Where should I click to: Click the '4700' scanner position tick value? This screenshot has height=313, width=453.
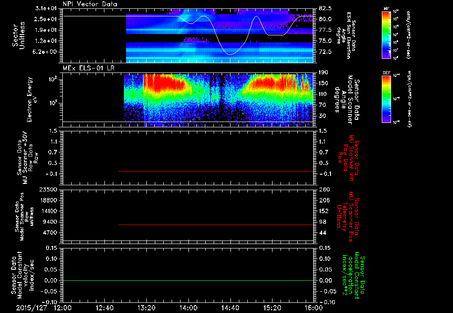[x=50, y=233]
